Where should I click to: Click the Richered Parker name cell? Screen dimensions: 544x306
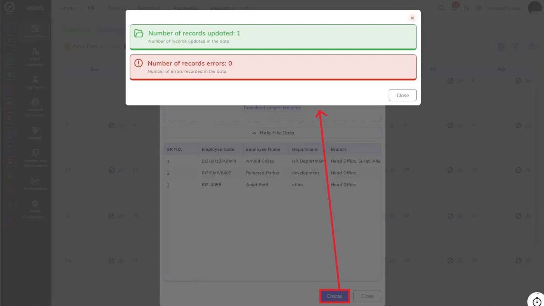263,173
